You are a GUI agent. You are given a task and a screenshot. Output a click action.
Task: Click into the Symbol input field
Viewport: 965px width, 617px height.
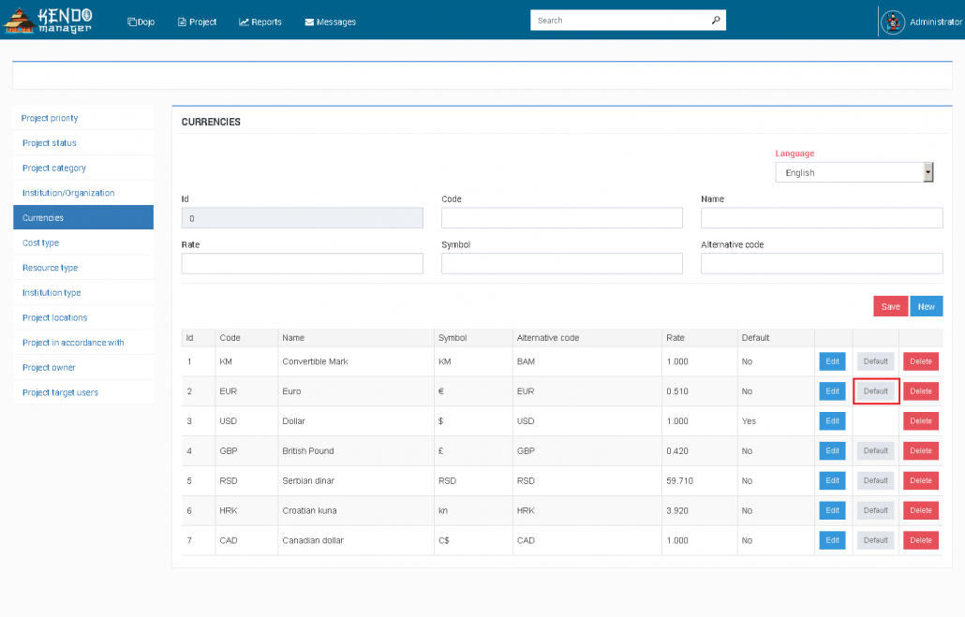(x=562, y=263)
